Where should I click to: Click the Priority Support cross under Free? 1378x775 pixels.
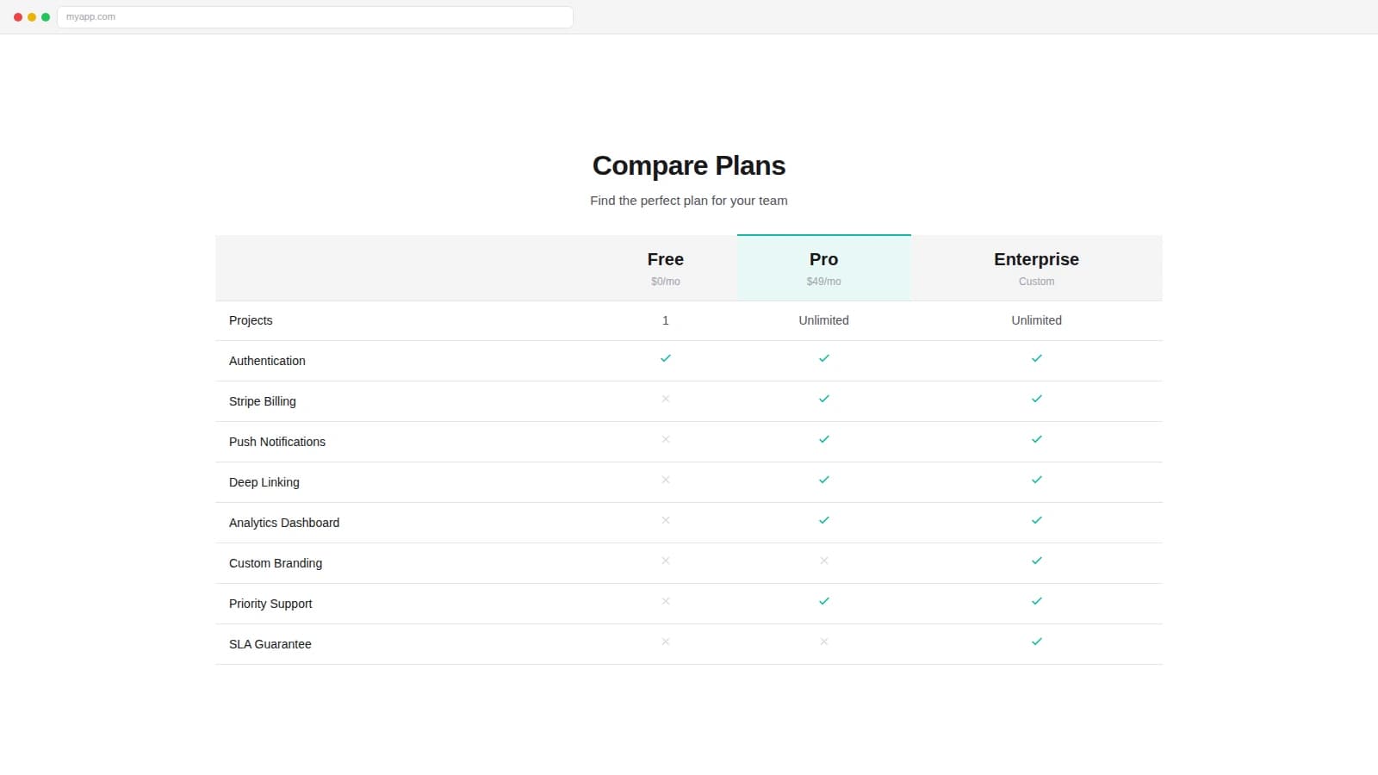[666, 601]
